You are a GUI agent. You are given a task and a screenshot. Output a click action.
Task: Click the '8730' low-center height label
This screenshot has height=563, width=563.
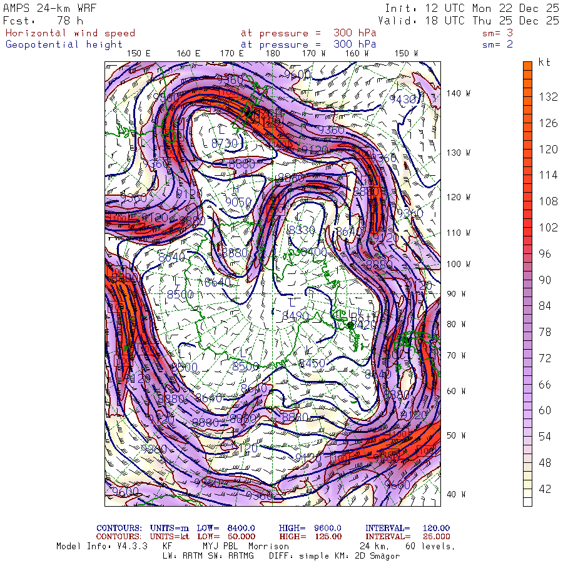tap(225, 144)
